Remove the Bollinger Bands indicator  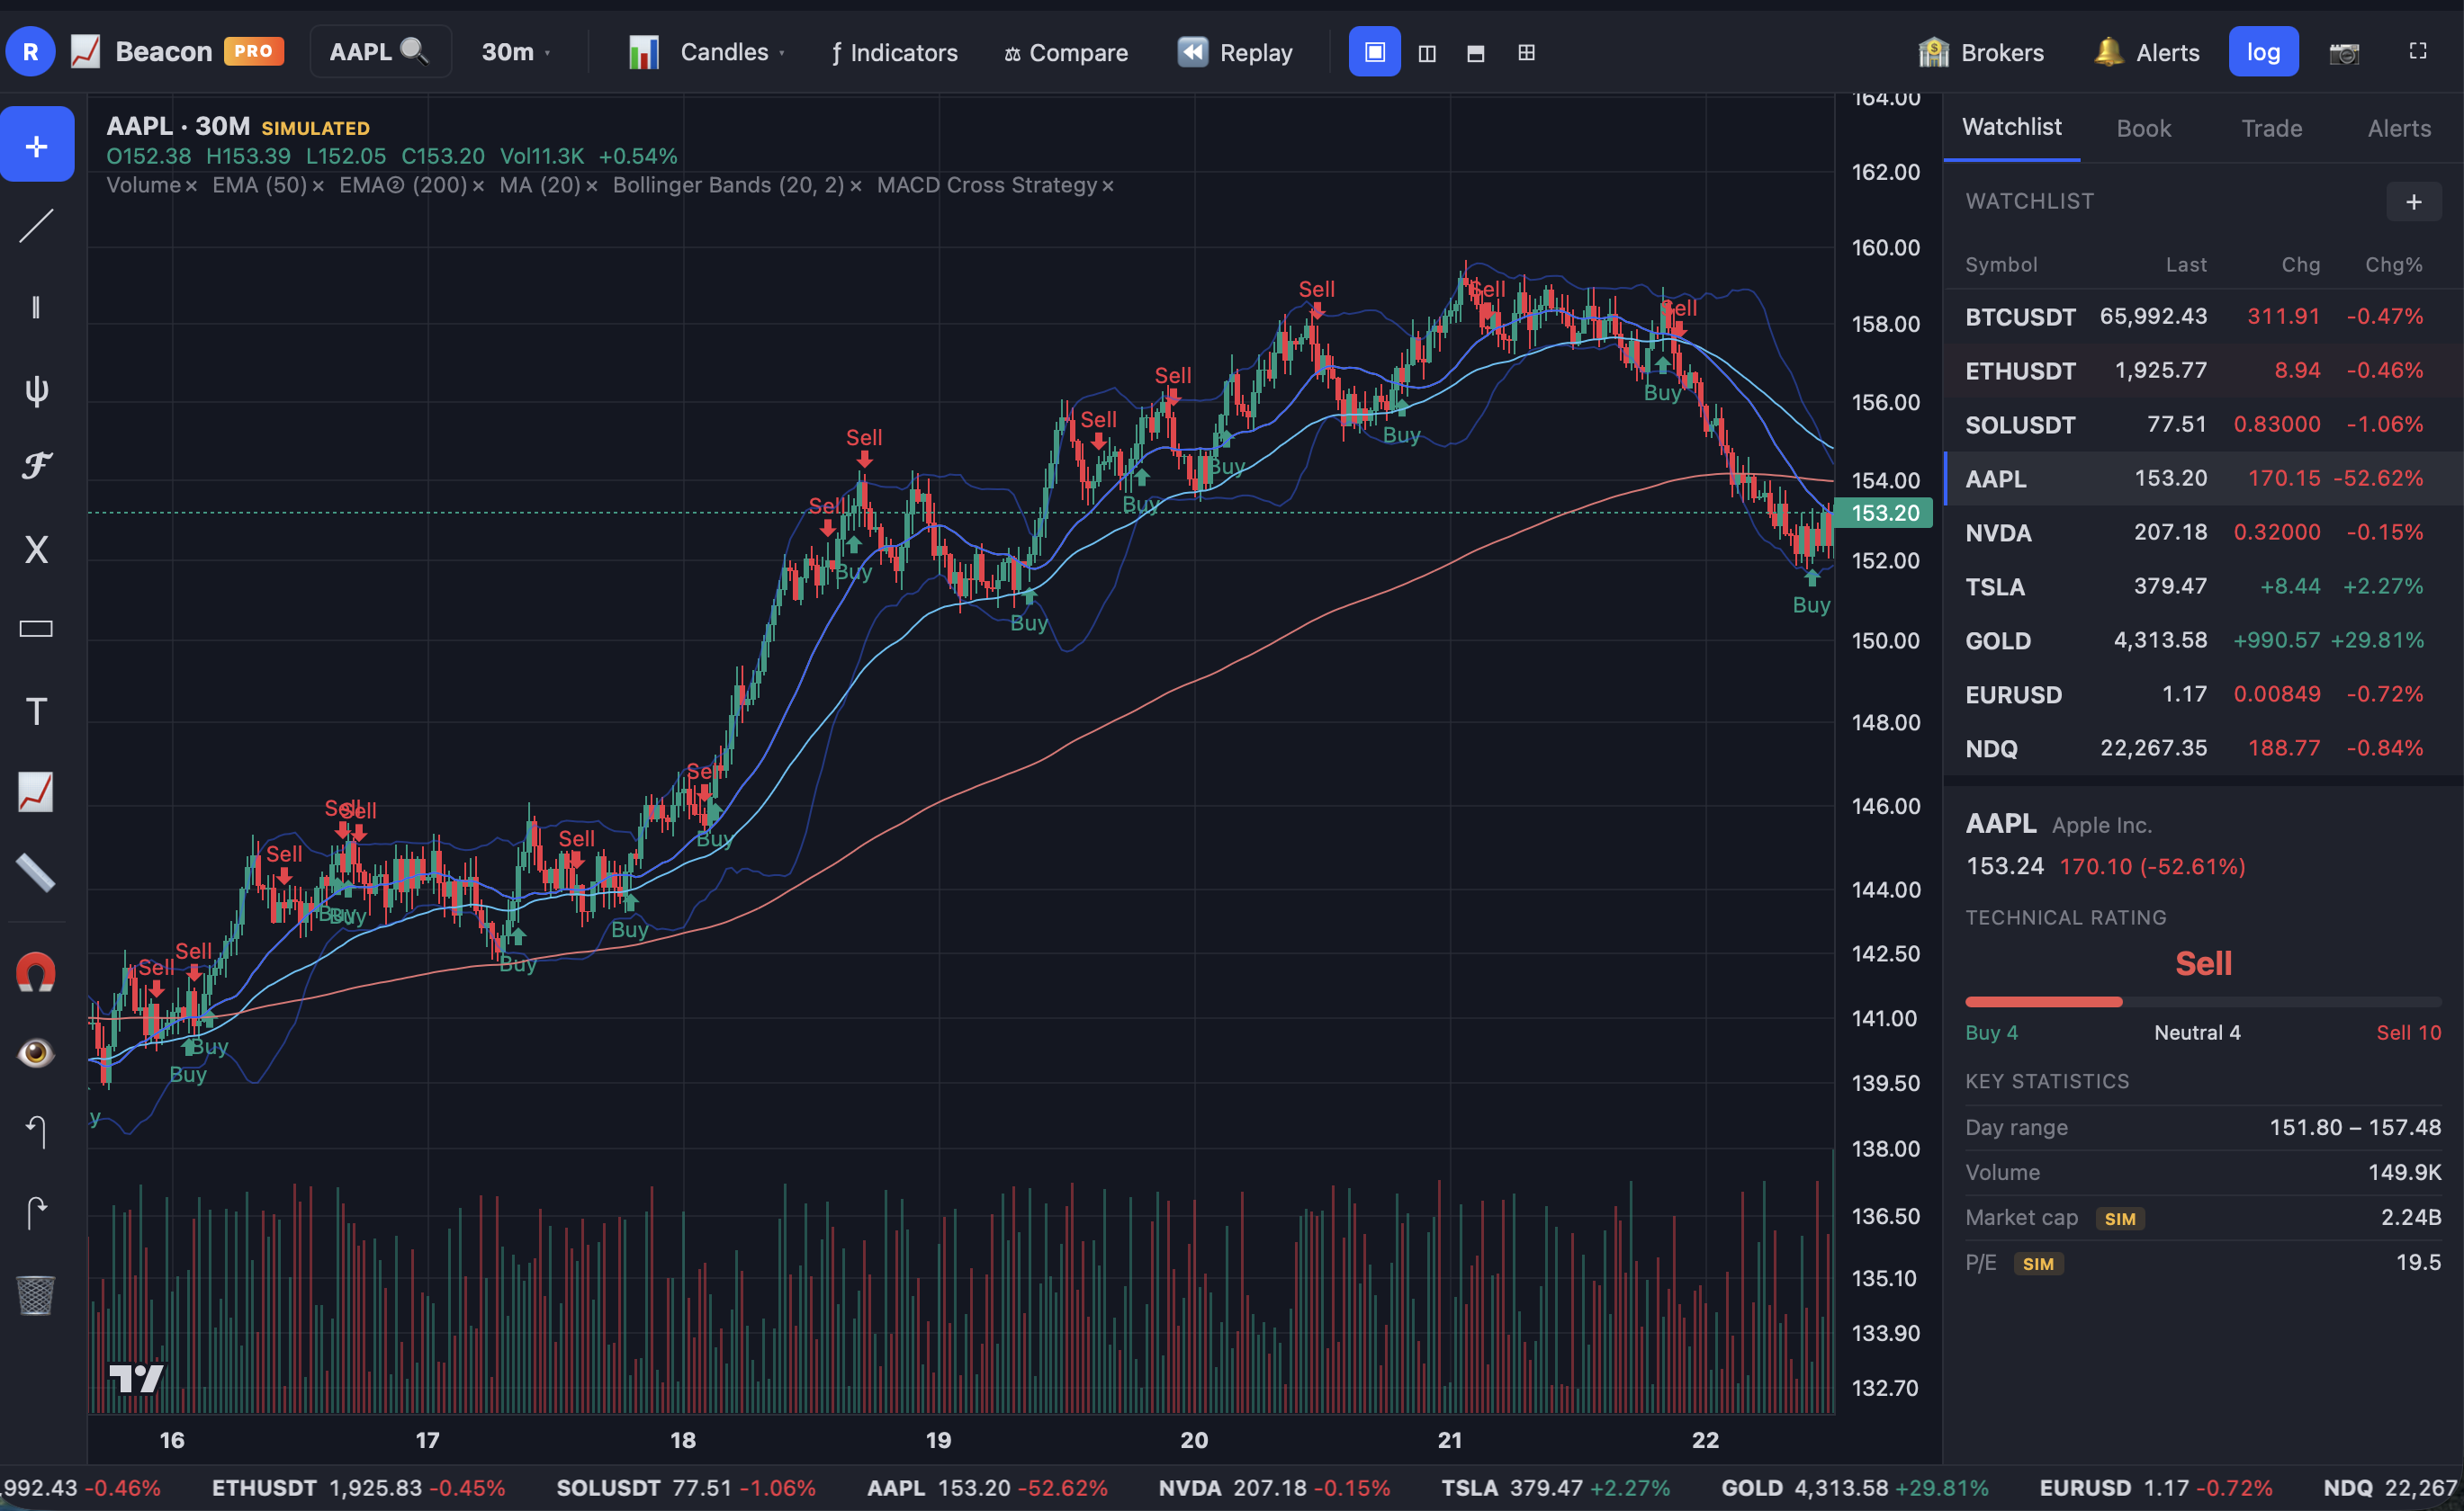856,186
